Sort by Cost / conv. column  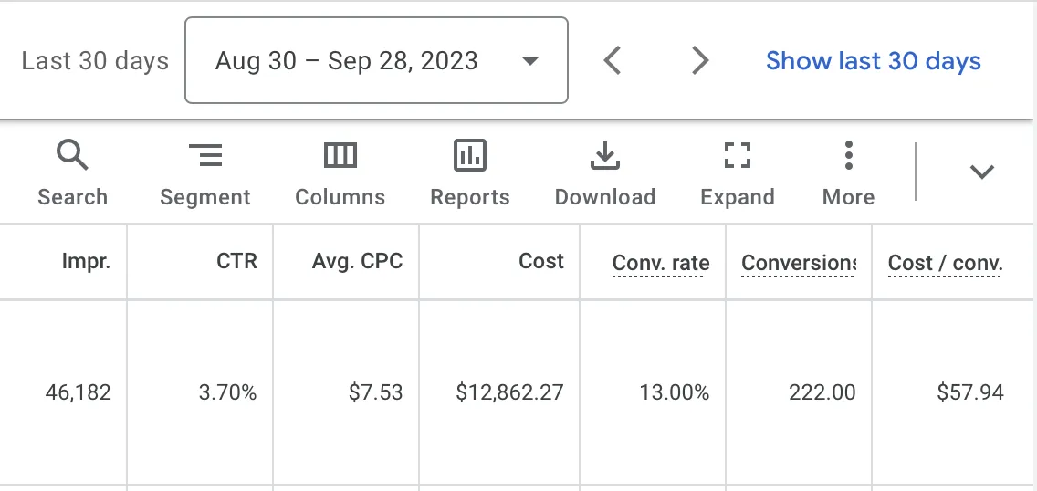click(945, 263)
